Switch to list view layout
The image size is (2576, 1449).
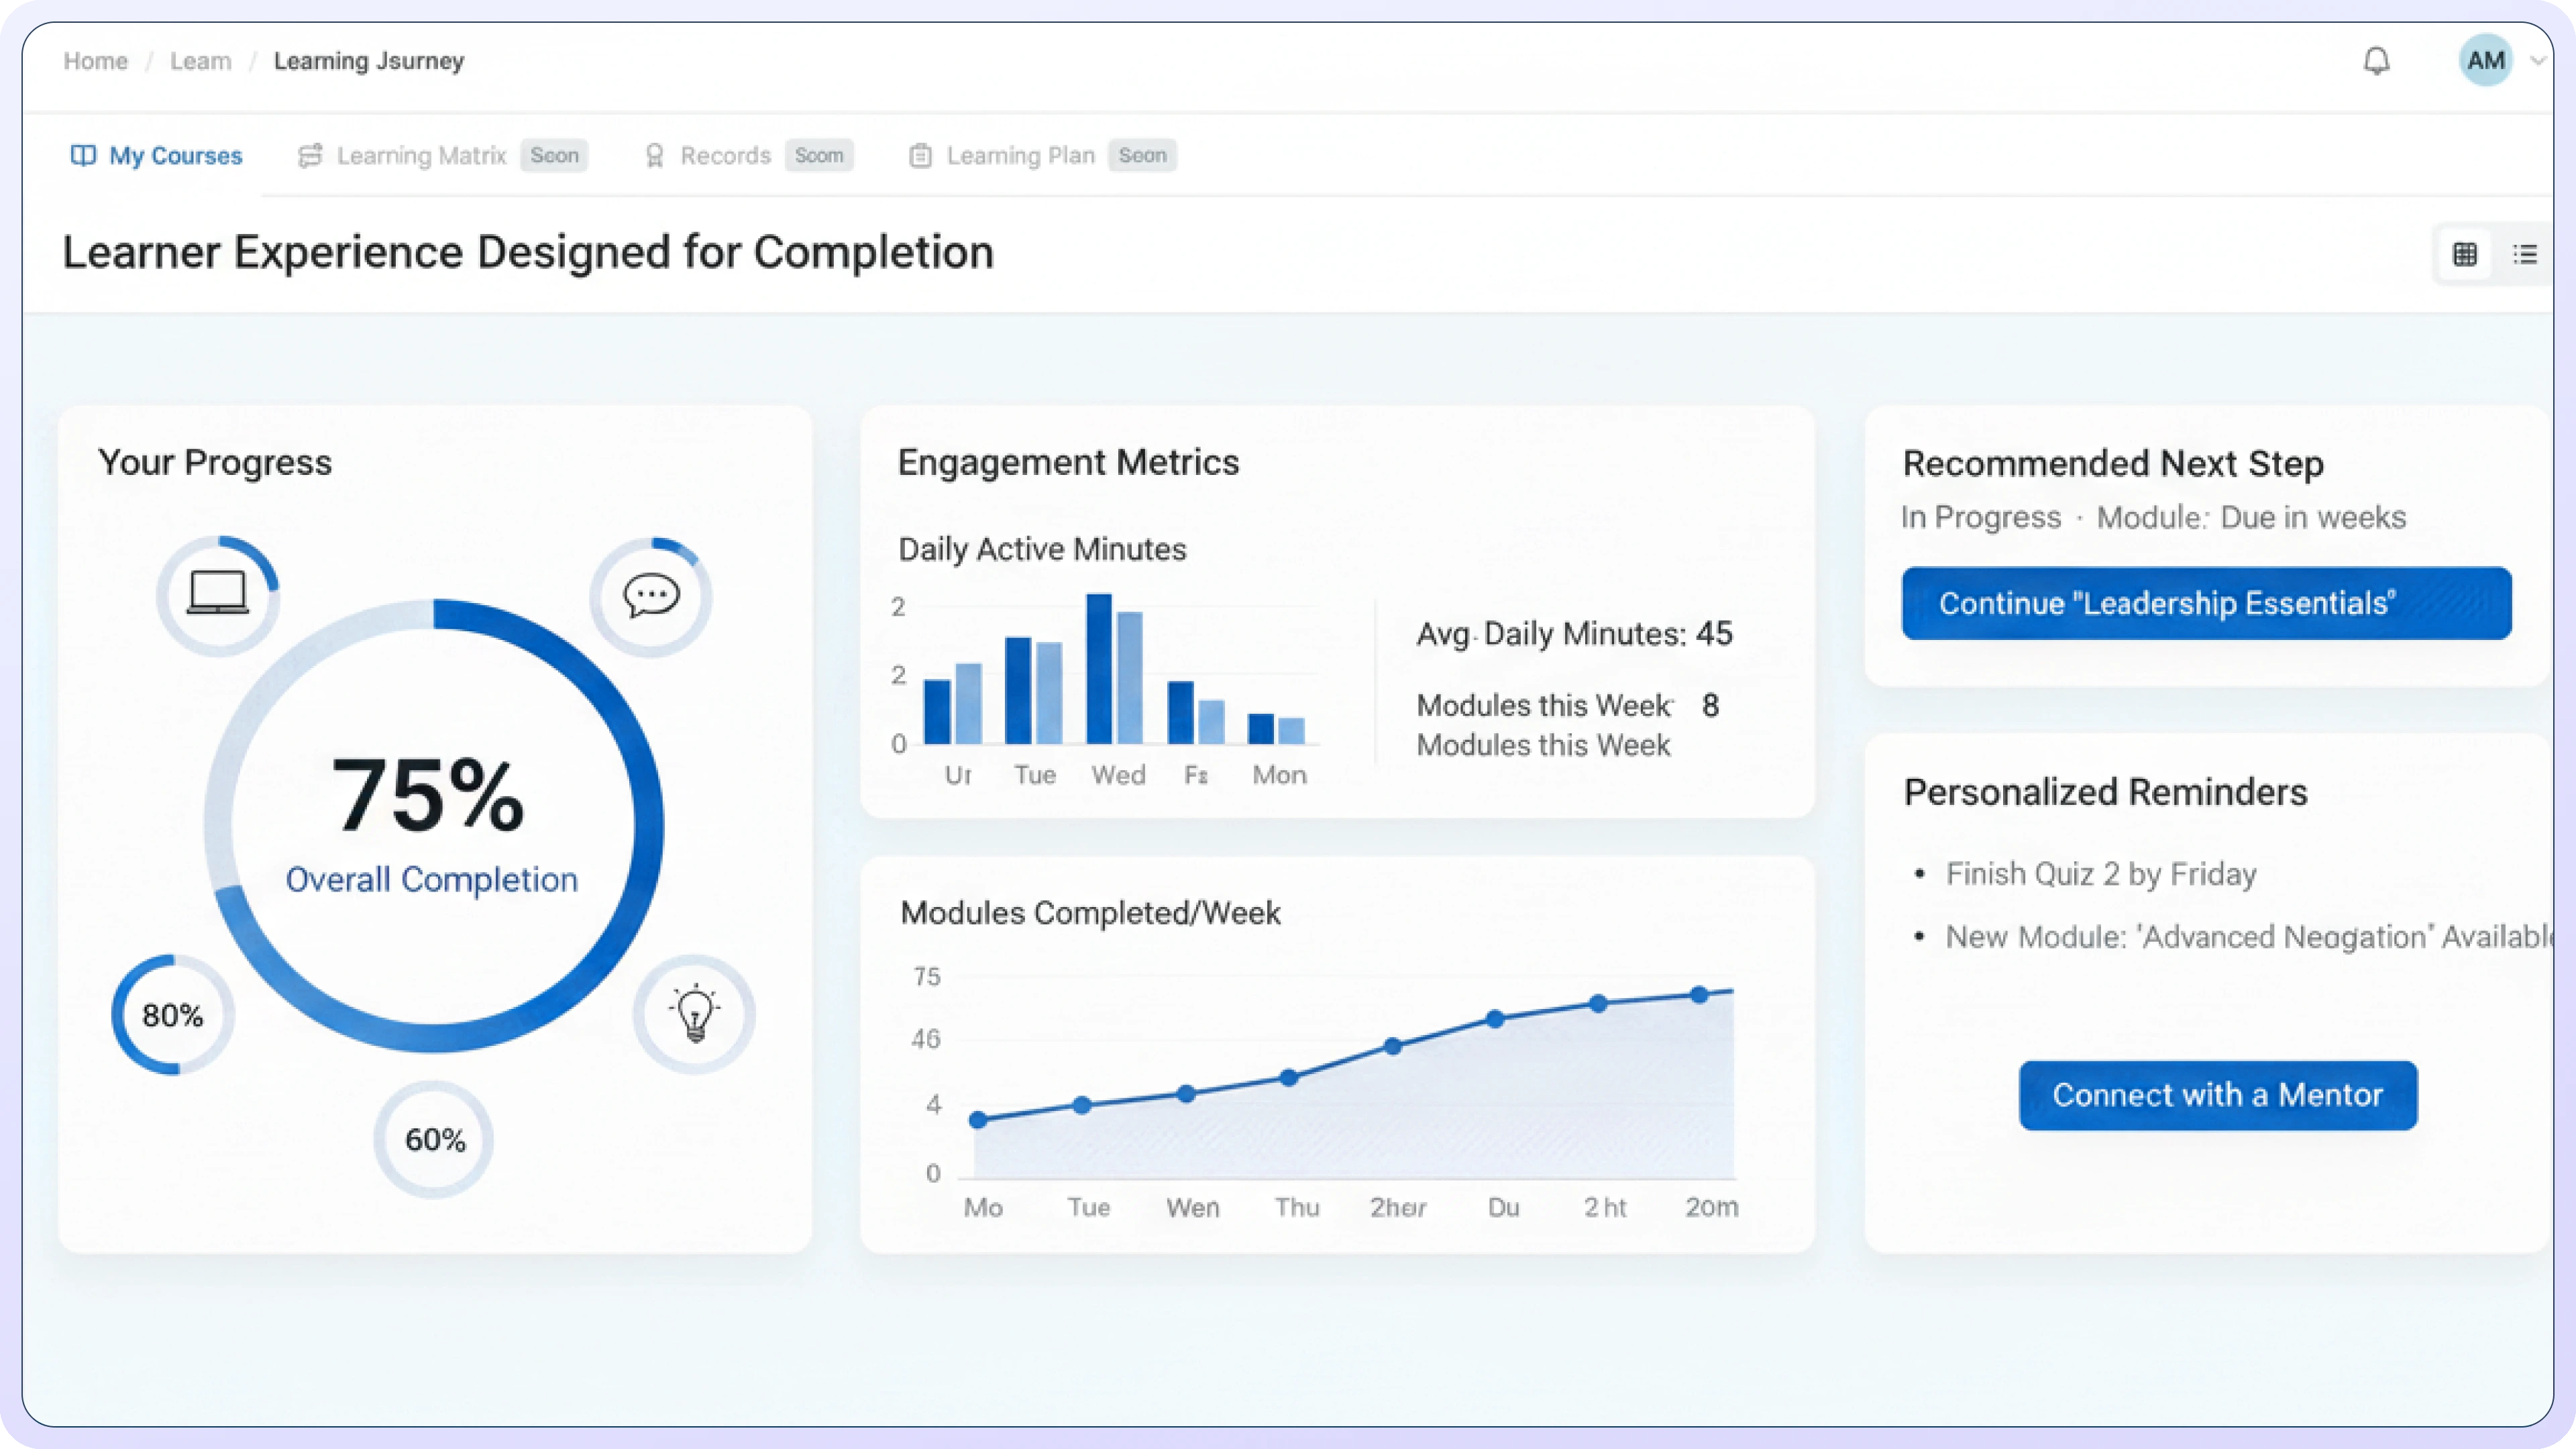click(x=2524, y=254)
